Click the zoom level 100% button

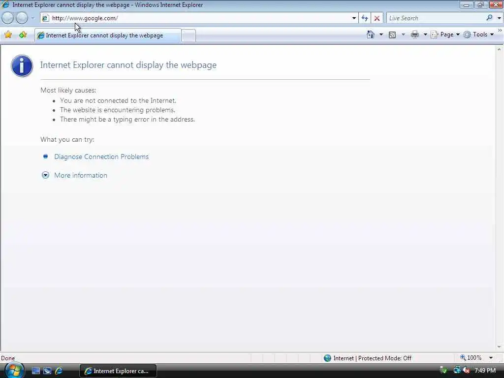coord(471,358)
